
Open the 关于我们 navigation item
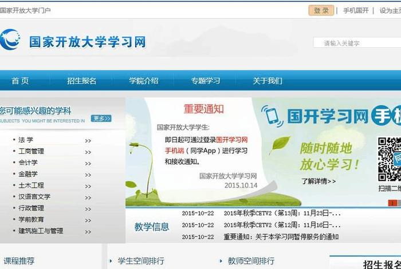click(x=268, y=81)
